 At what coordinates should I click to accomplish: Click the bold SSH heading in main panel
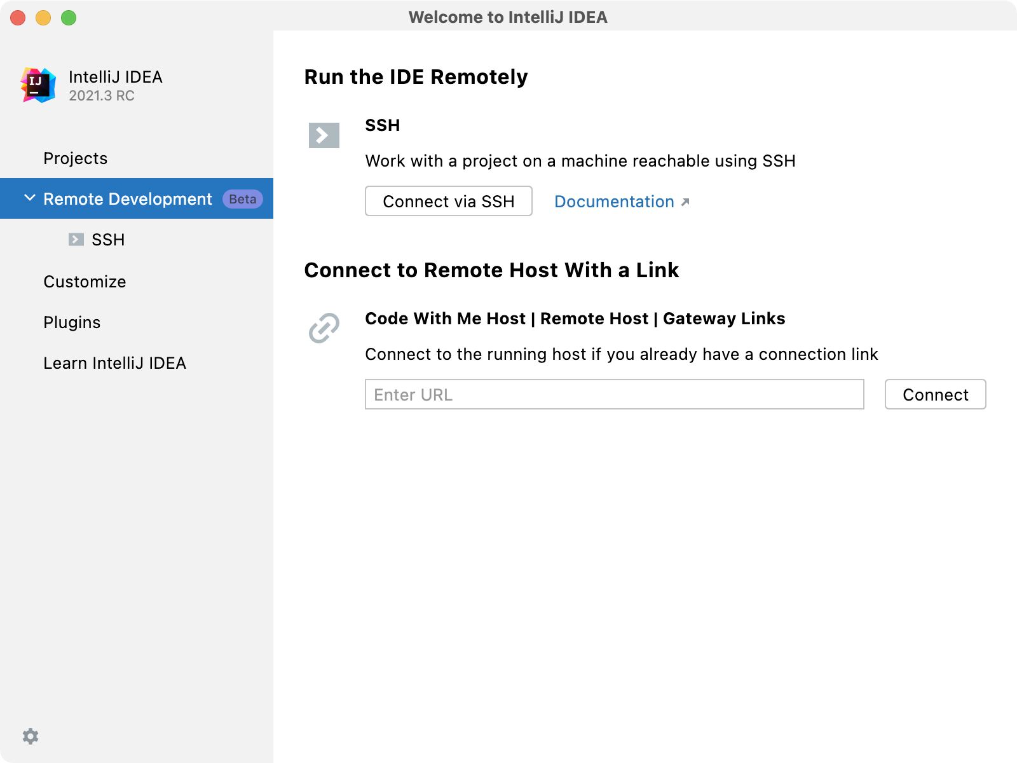pyautogui.click(x=383, y=125)
